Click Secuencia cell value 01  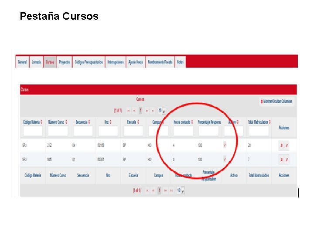click(74, 160)
